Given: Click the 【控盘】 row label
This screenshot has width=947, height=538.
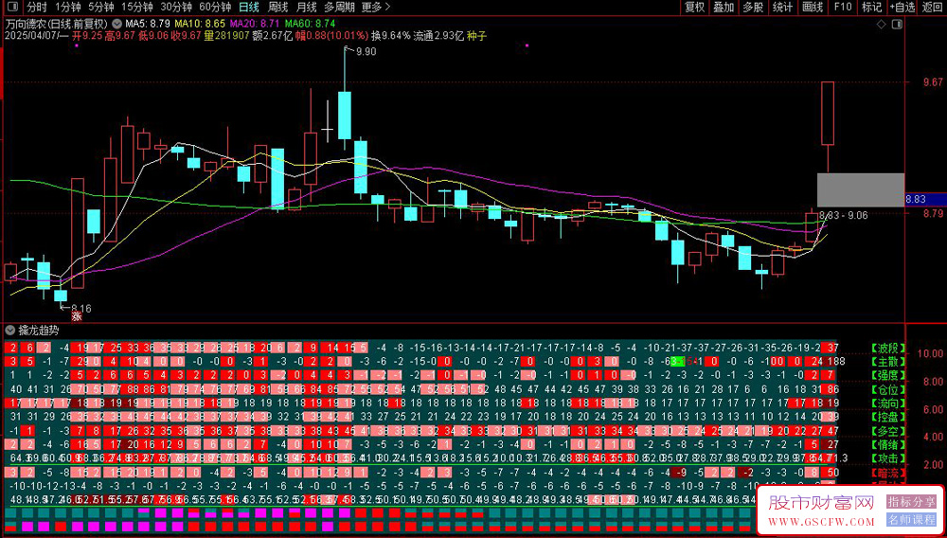Looking at the screenshot, I should click(888, 417).
